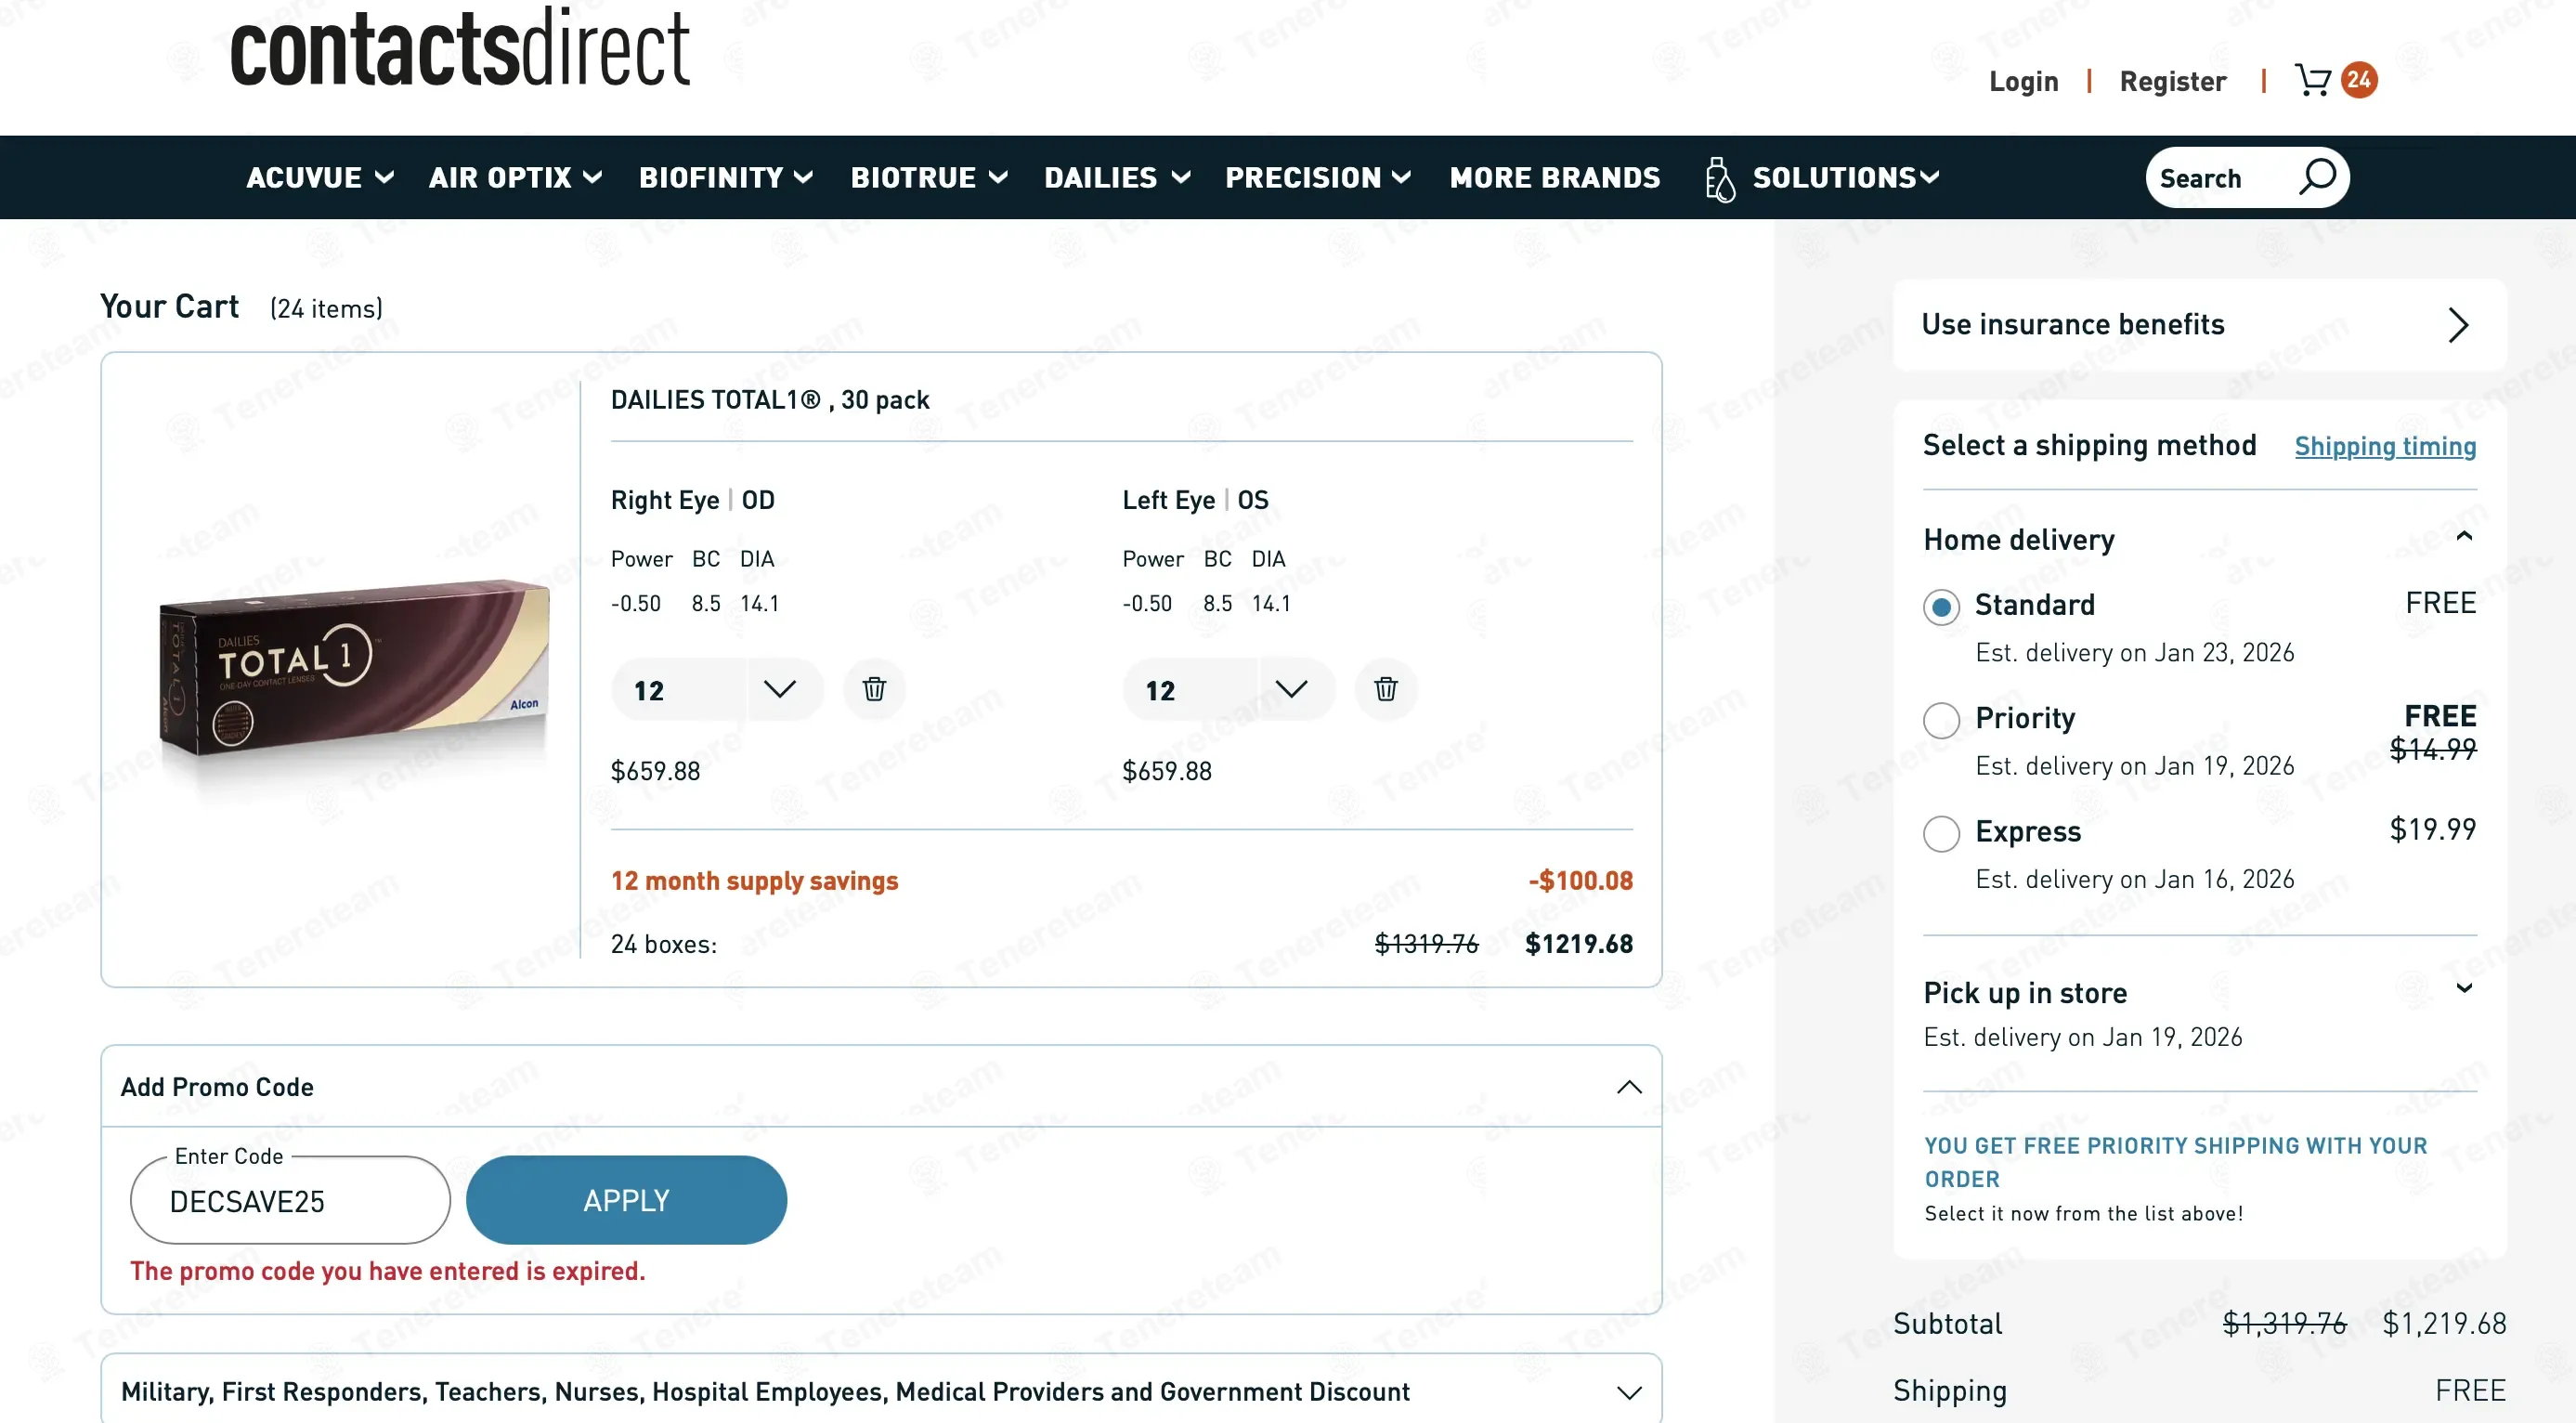Open the MORE BRANDS menu
The width and height of the screenshot is (2576, 1423).
pos(1554,178)
